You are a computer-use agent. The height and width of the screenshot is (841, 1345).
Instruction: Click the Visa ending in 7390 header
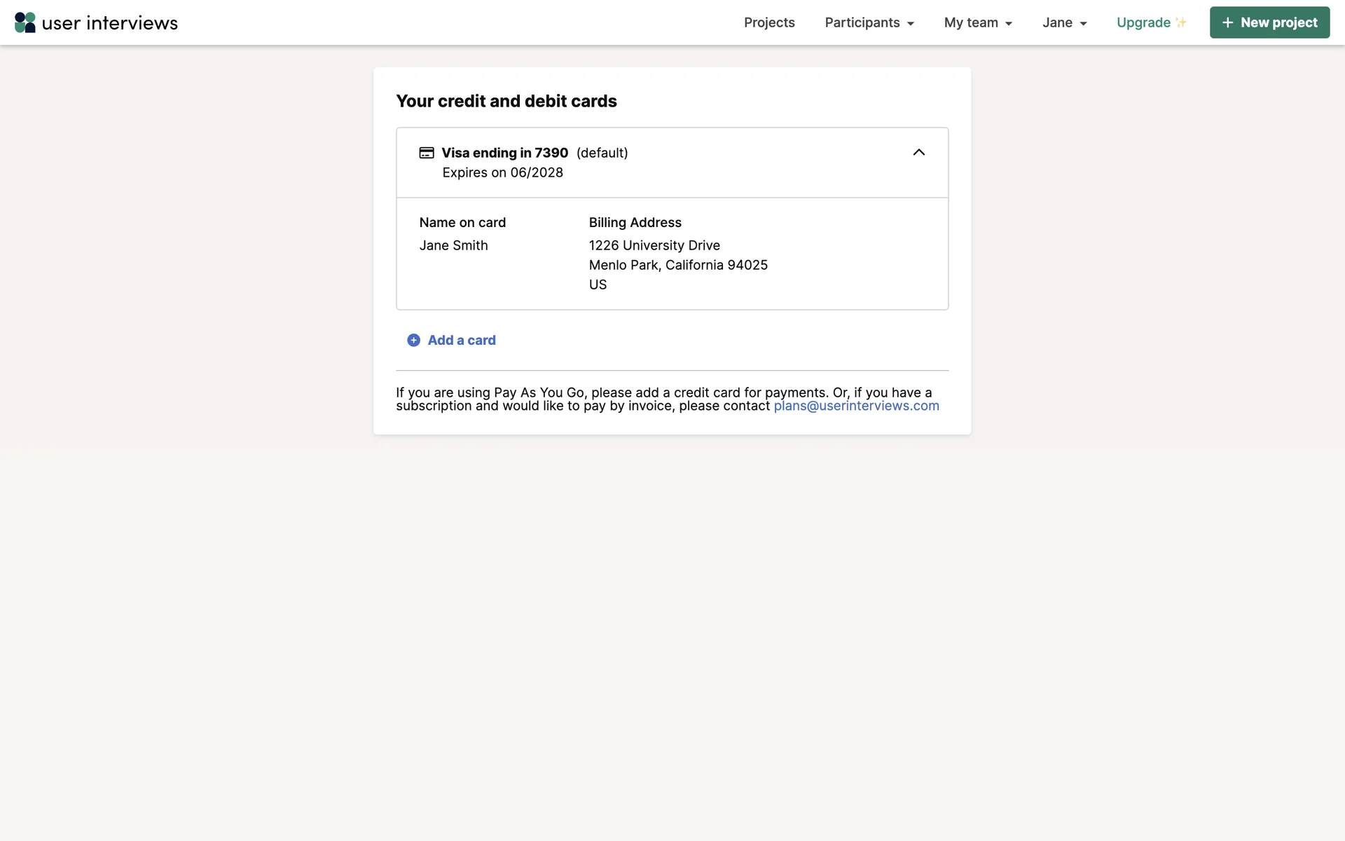pyautogui.click(x=504, y=153)
